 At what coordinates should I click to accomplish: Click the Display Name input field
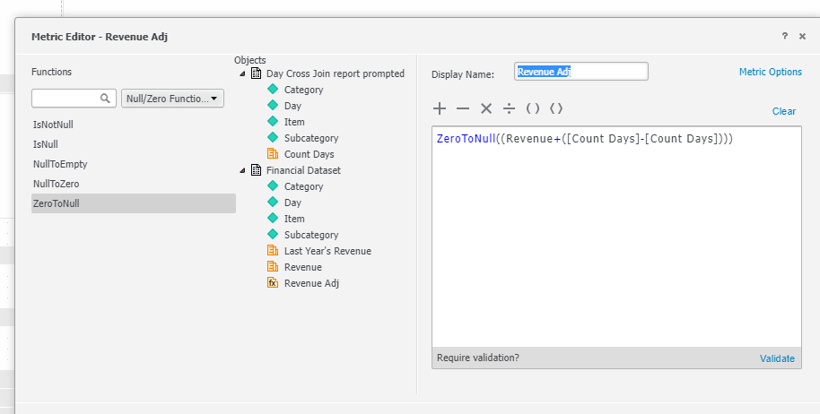(581, 72)
